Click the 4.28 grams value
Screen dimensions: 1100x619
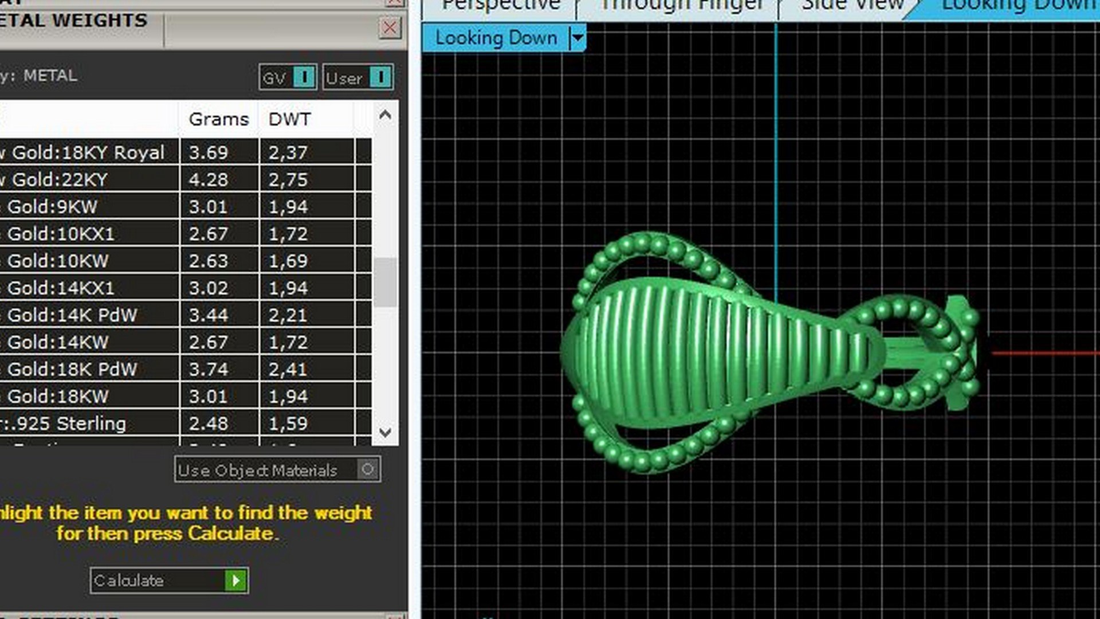209,179
